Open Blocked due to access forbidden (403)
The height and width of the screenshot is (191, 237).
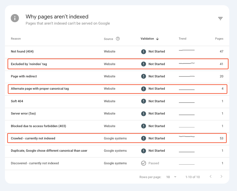pyautogui.click(x=38, y=126)
